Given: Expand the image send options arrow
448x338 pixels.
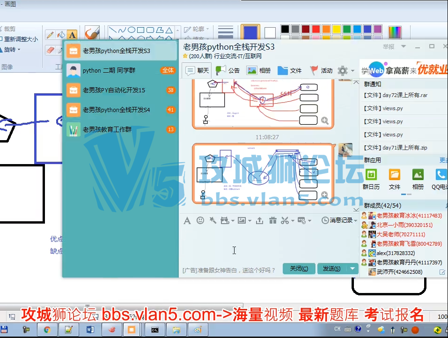Looking at the screenshot, I should point(250,221).
